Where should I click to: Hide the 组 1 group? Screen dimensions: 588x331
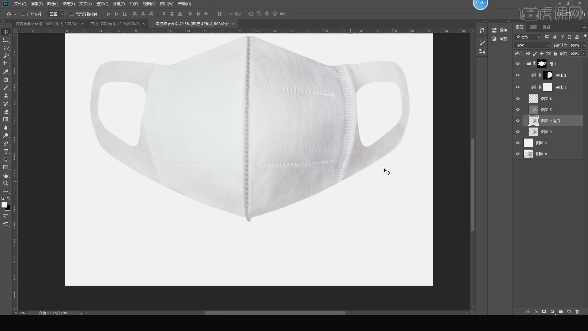click(518, 64)
